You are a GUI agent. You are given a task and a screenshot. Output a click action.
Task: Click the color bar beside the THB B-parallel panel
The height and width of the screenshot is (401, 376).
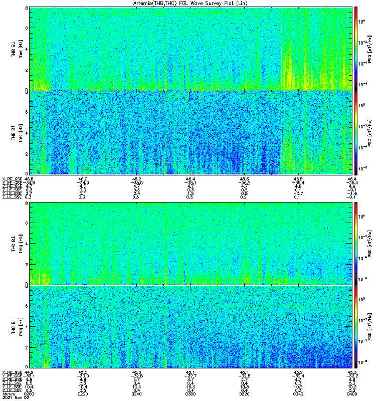(356, 133)
